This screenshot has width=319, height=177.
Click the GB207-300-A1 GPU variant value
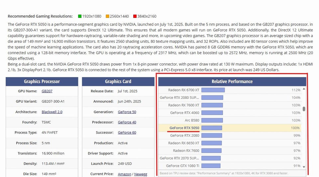click(53, 101)
